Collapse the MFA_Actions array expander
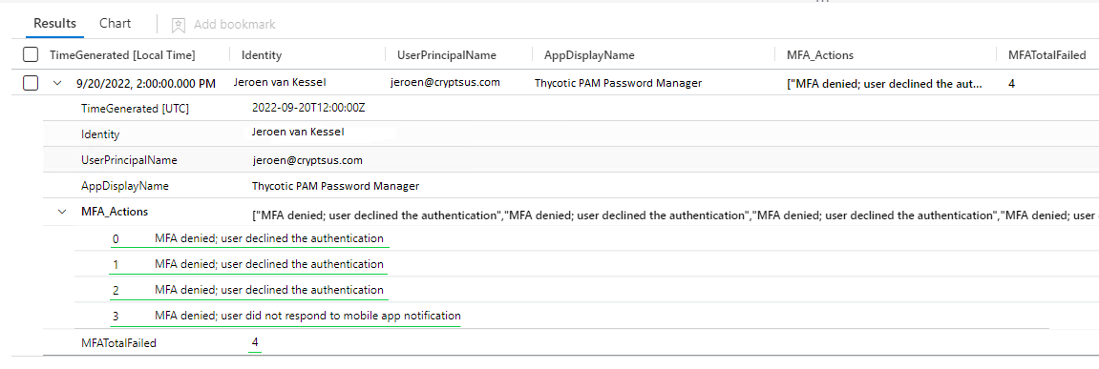 [62, 212]
